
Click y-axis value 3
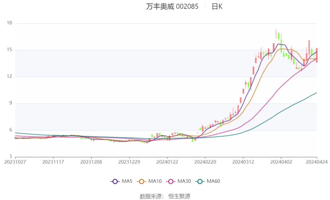pyautogui.click(x=10, y=156)
